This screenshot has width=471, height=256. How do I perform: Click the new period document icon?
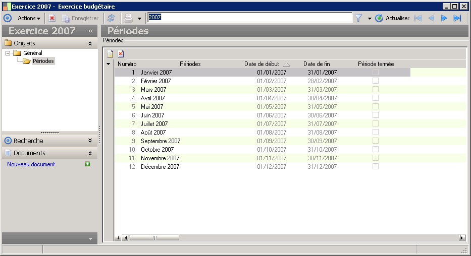[110, 53]
